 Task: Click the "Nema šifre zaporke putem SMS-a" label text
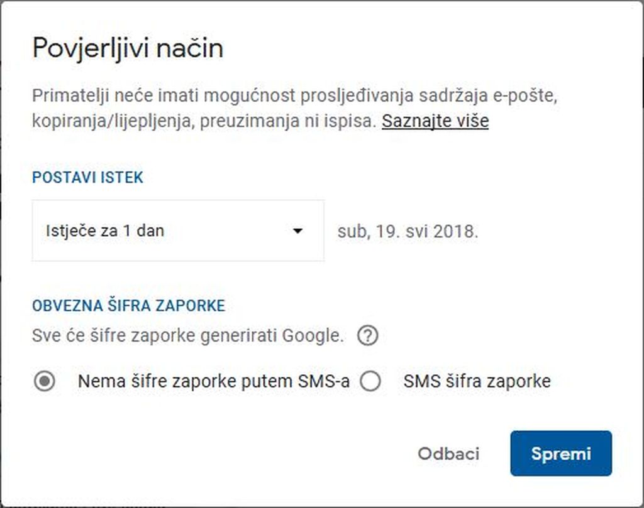[213, 381]
